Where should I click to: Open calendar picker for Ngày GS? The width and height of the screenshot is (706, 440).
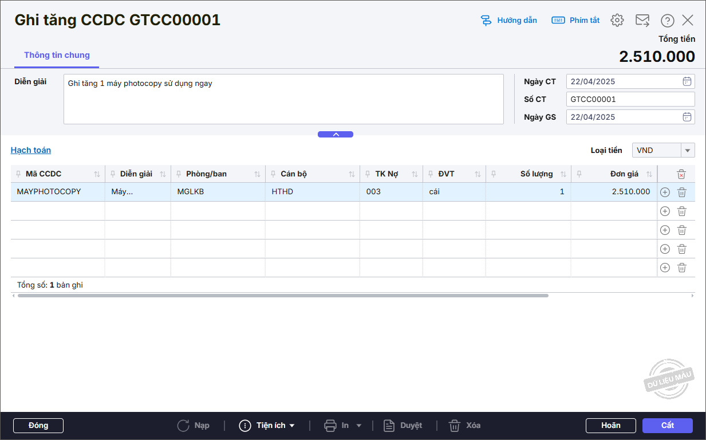pyautogui.click(x=687, y=117)
